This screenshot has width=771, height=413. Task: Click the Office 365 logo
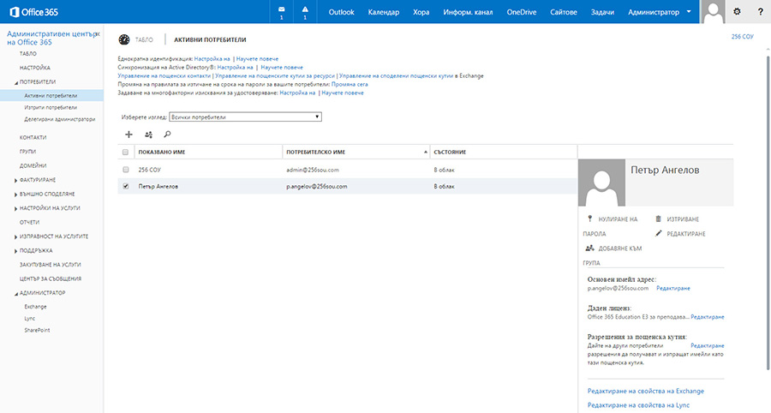[x=34, y=12]
